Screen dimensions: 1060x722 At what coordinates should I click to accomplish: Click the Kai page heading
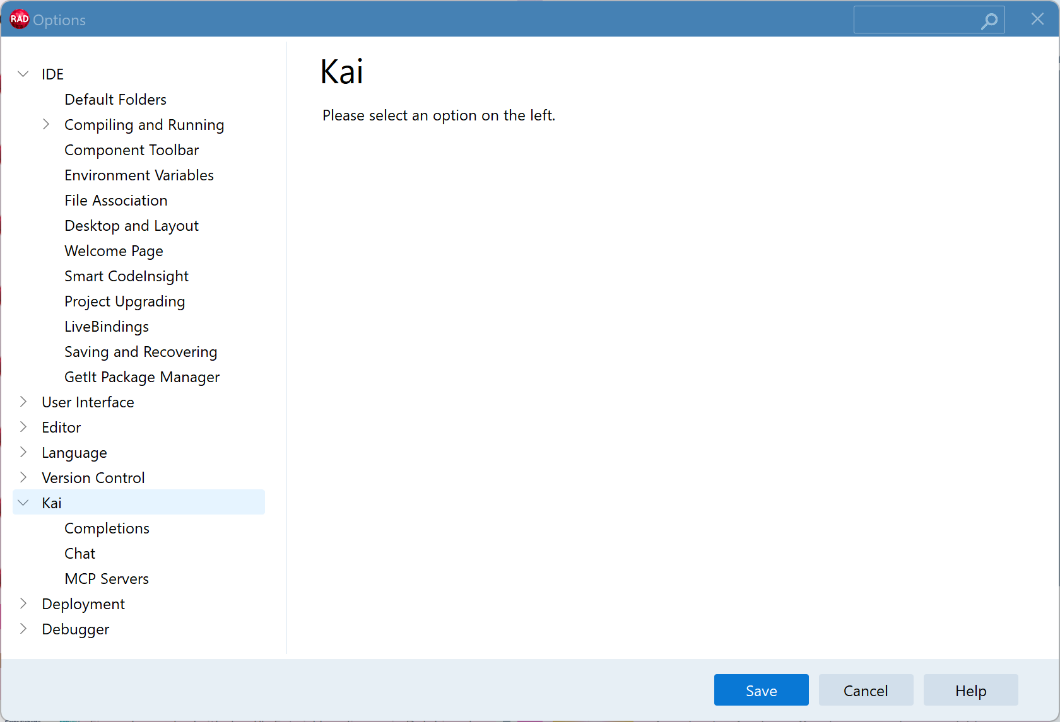(342, 71)
